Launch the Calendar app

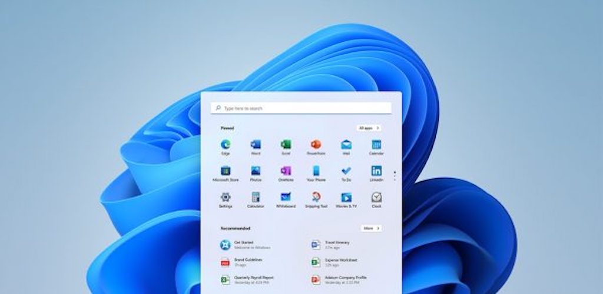376,145
